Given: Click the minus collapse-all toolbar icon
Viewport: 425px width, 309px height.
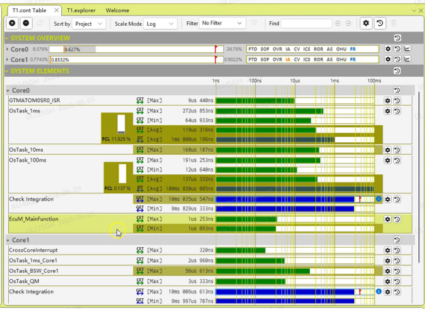Looking at the screenshot, I should point(26,23).
